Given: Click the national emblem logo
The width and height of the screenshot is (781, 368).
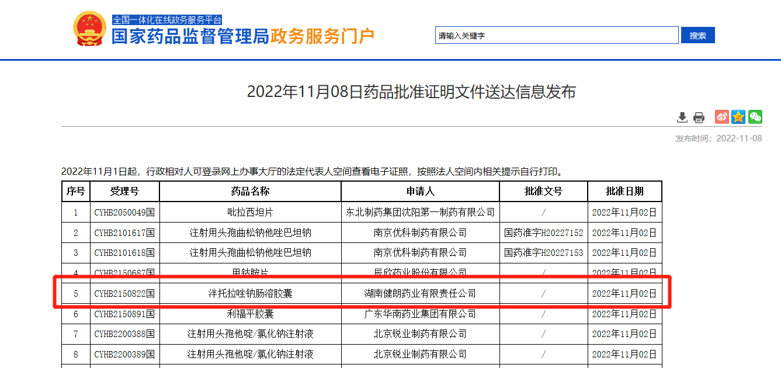Looking at the screenshot, I should 90,29.
